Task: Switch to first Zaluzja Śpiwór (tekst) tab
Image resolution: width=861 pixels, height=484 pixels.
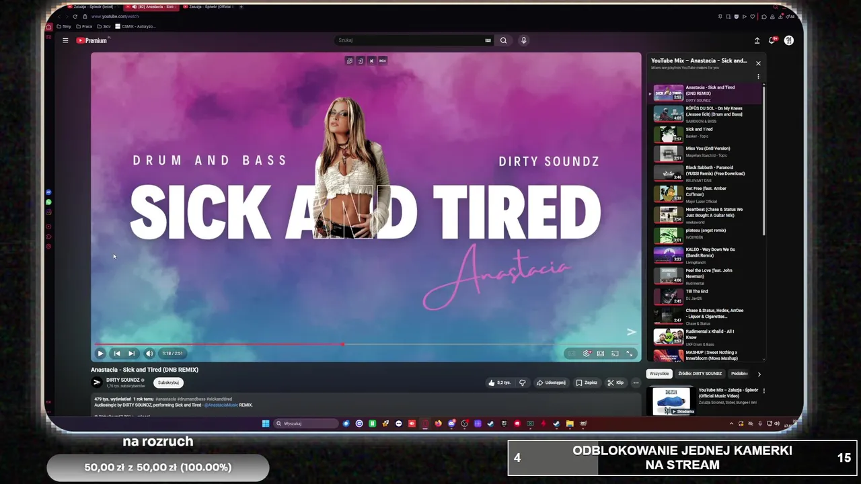Action: pos(93,7)
